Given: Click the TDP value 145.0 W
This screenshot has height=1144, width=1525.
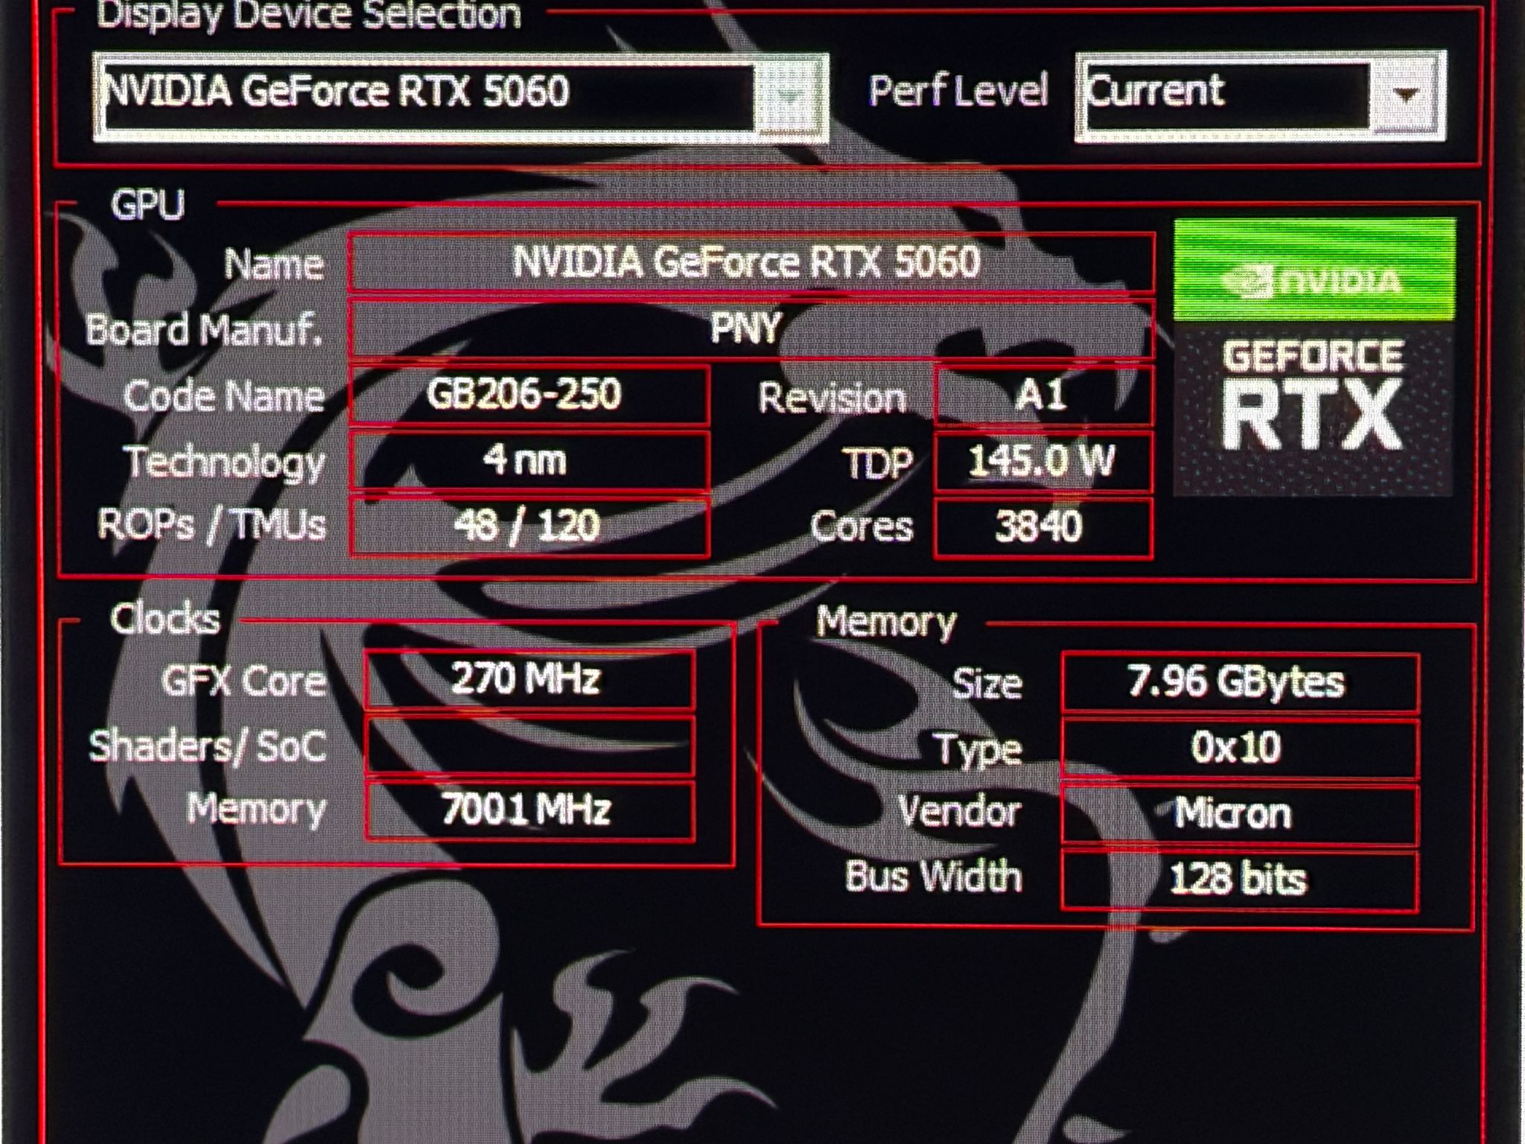Looking at the screenshot, I should (x=1043, y=461).
